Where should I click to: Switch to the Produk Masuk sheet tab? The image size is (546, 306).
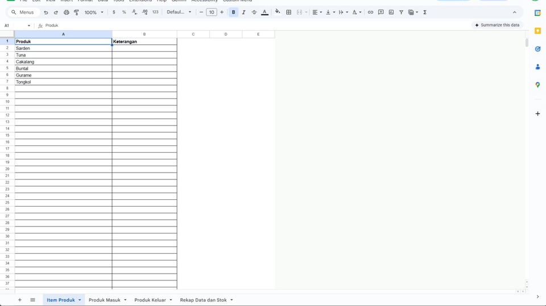[x=104, y=300]
